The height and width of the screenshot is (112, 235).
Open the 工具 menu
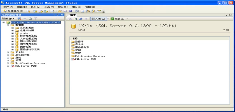pyautogui.click(x=49, y=7)
